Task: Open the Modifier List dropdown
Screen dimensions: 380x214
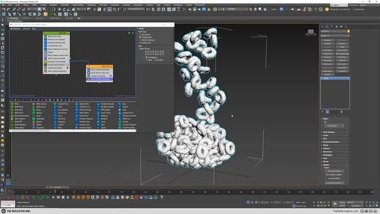Action: click(x=335, y=36)
